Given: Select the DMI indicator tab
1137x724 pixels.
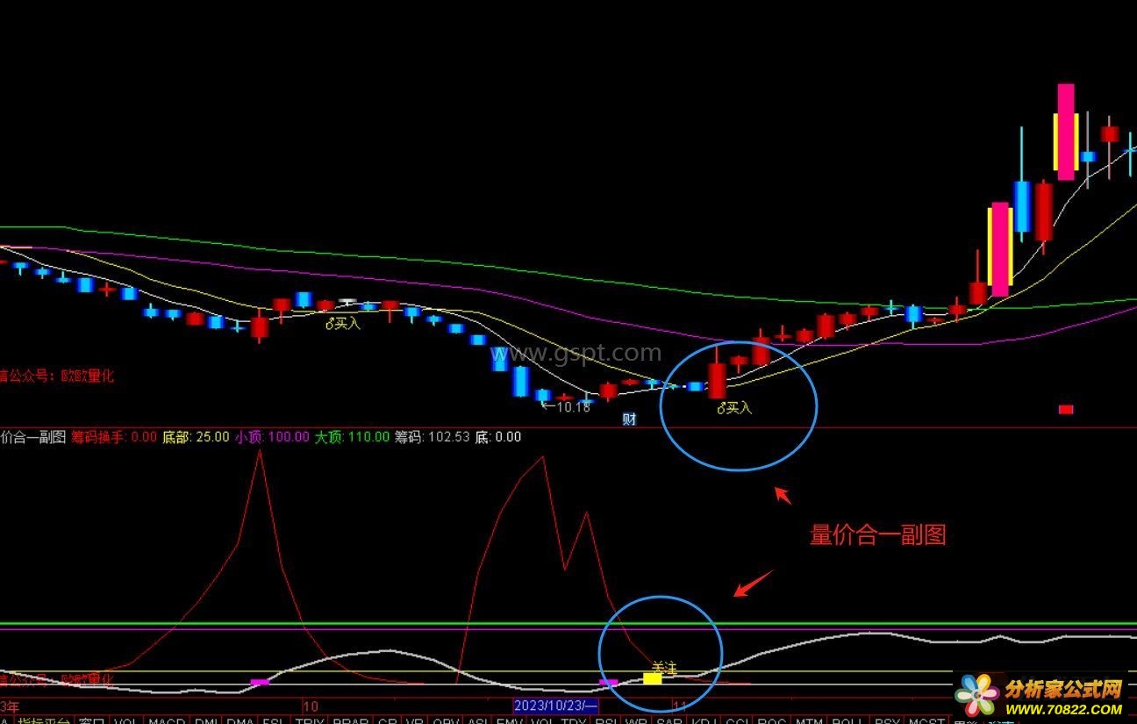Looking at the screenshot, I should [x=206, y=720].
